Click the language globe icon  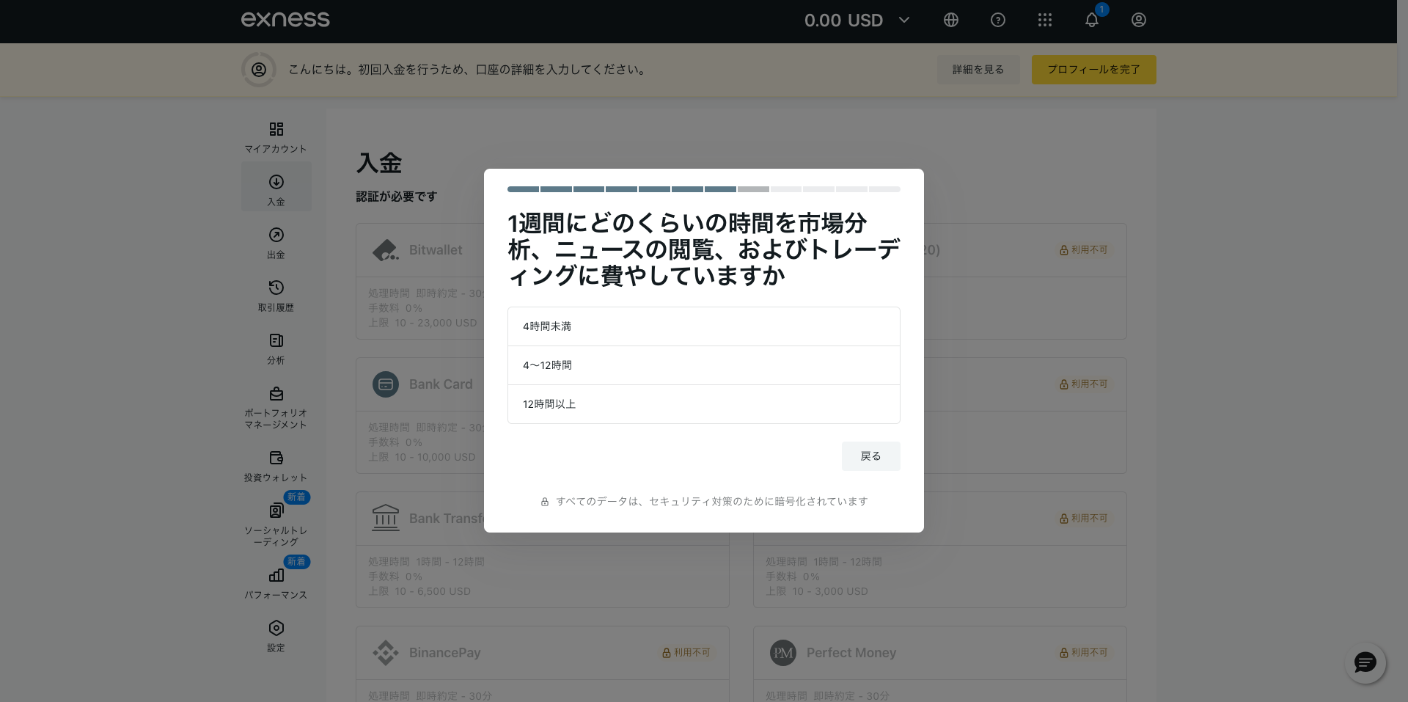951,20
